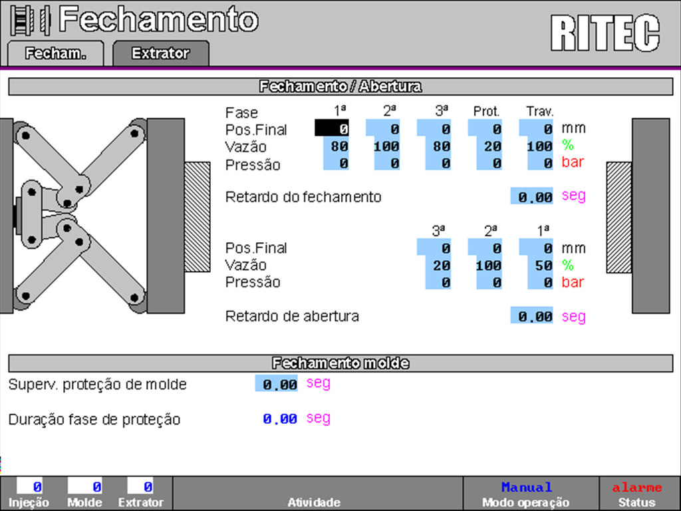
Task: Click the alarme indicator in the Status area
Action: point(637,487)
